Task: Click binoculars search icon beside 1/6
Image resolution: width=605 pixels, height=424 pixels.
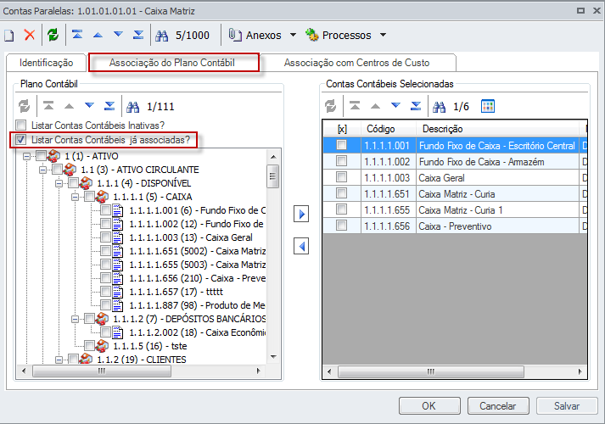Action: pyautogui.click(x=439, y=106)
